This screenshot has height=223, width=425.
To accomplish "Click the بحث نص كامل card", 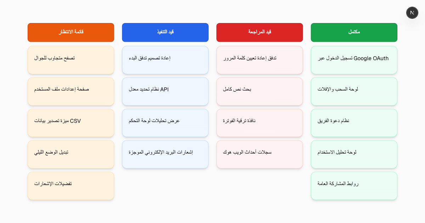I will click(260, 91).
